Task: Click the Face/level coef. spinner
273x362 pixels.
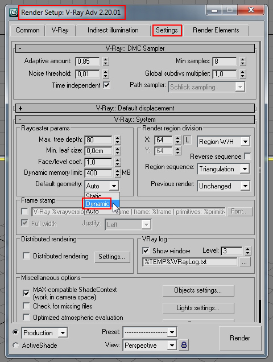Action: point(118,162)
